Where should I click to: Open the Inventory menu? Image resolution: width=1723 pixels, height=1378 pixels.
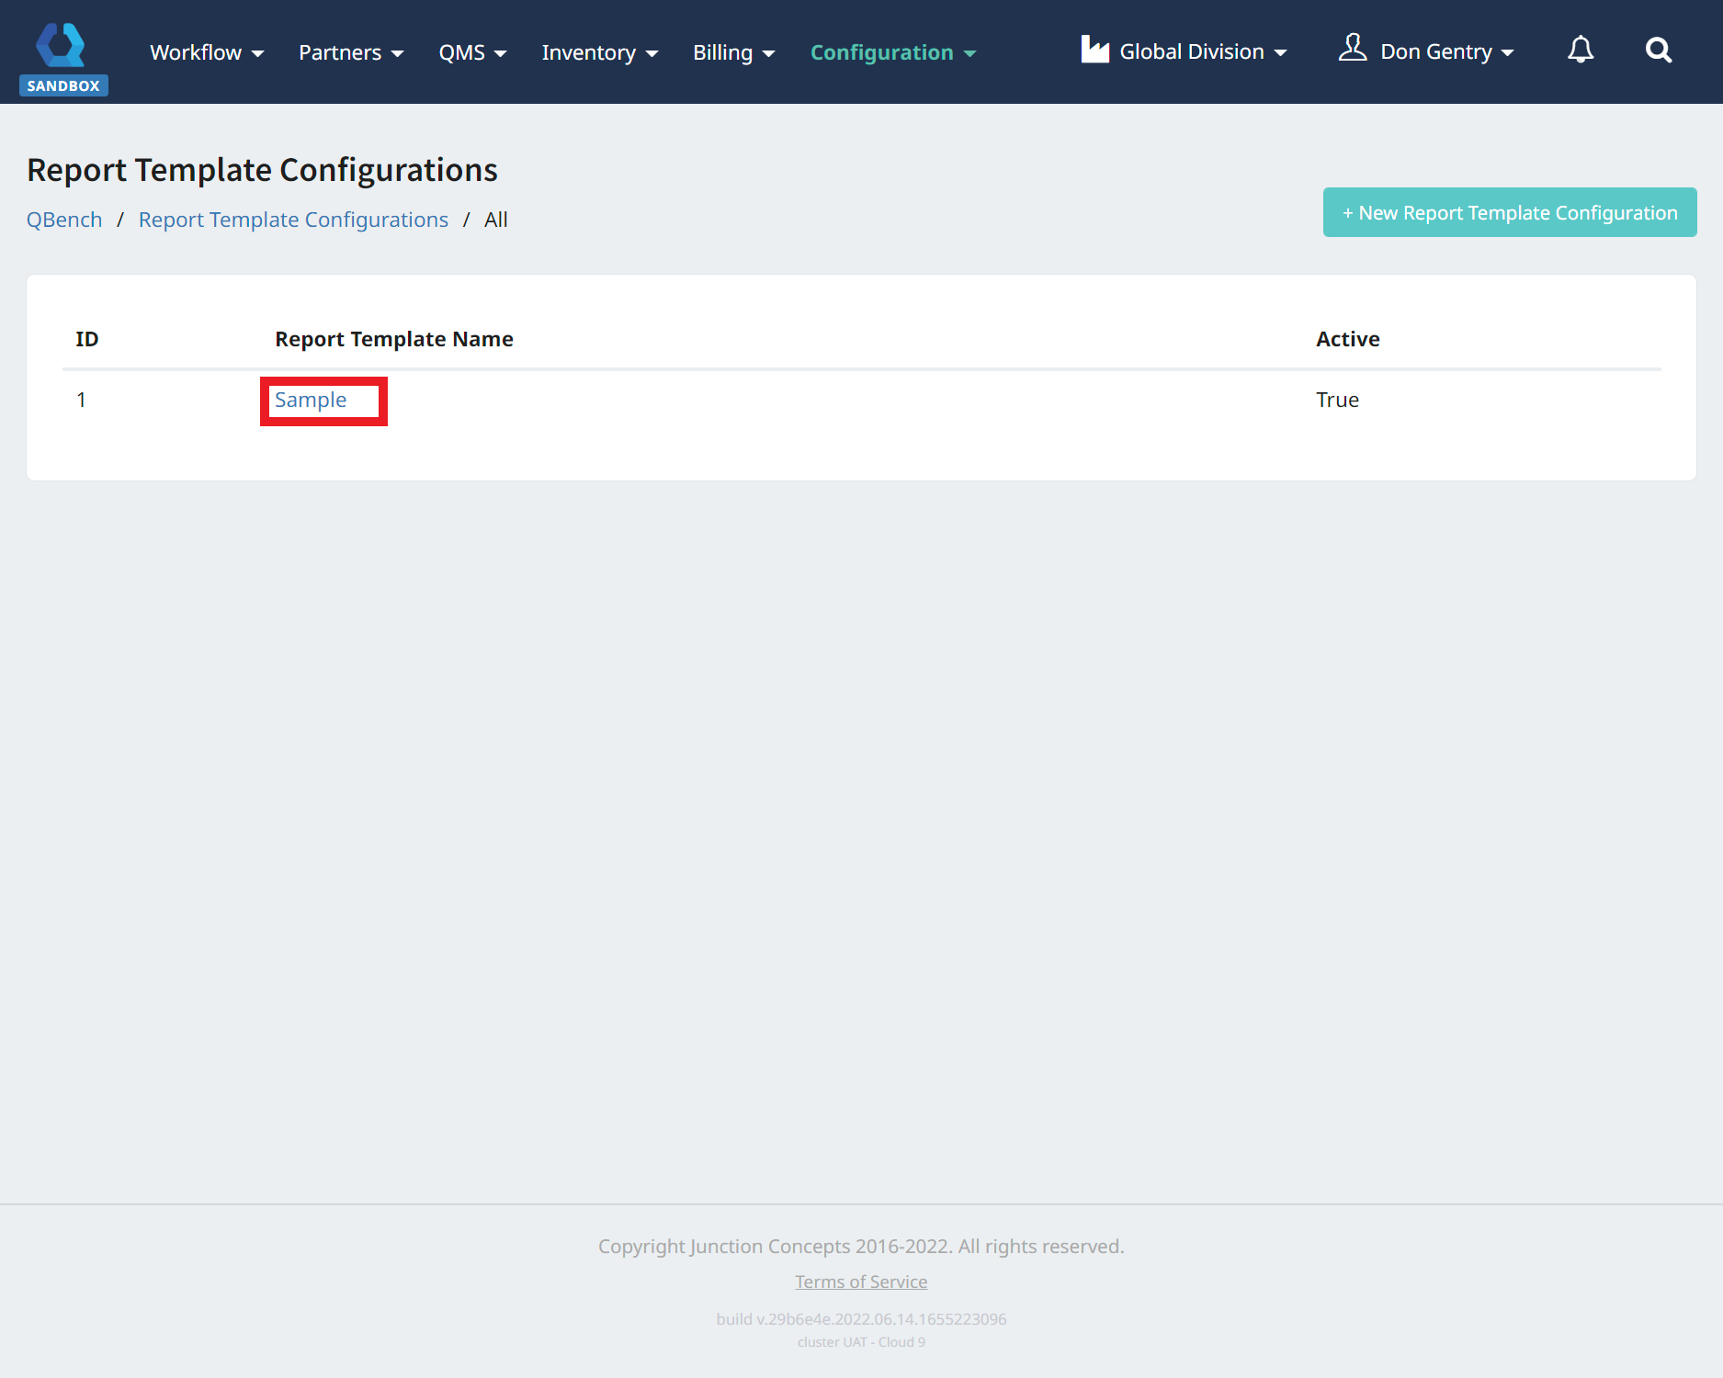[x=599, y=52]
